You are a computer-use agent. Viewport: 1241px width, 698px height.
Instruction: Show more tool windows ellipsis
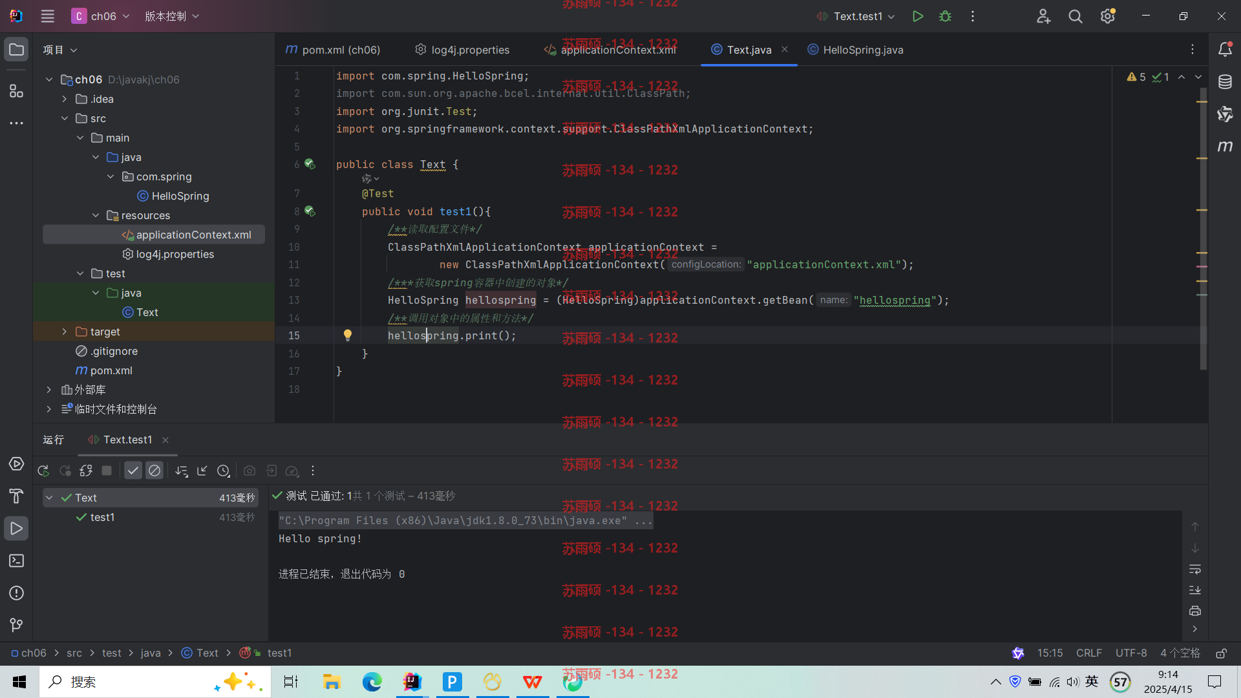point(17,123)
